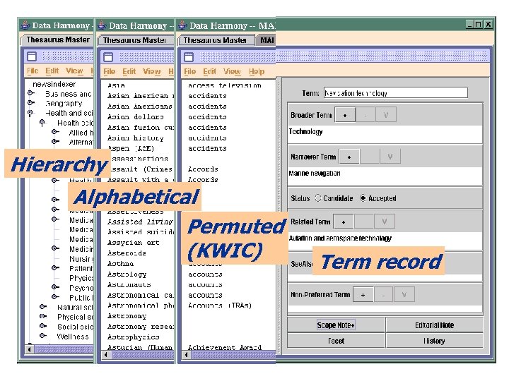Click the Java icon in second Data Harmony title bar
509x381 pixels.
tap(102, 25)
